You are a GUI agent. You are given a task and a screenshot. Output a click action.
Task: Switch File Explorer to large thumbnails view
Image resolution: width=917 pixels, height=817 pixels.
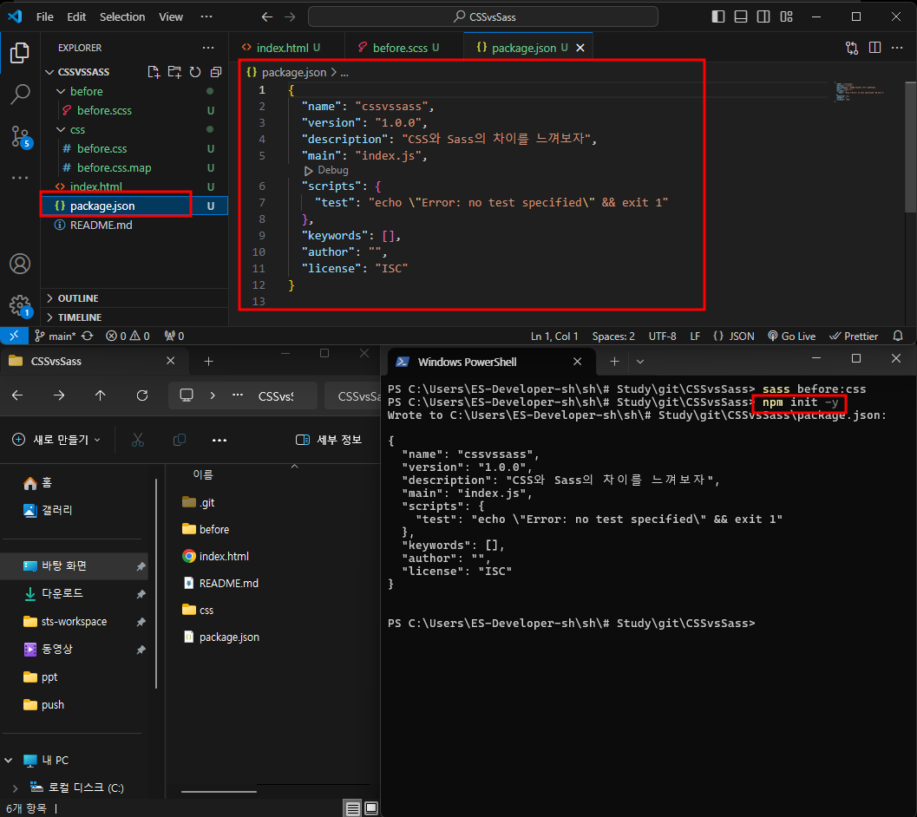point(370,808)
